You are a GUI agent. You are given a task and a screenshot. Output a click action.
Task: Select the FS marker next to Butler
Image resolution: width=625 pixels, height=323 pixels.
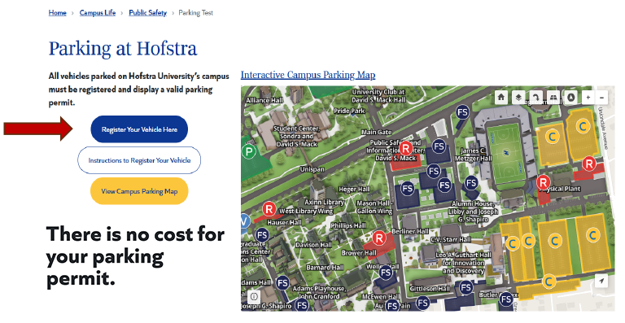point(506,299)
